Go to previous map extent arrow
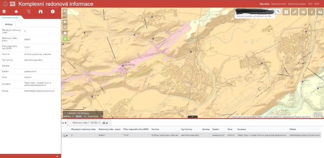Image resolution: width=324 pixels, height=158 pixels. point(65,22)
